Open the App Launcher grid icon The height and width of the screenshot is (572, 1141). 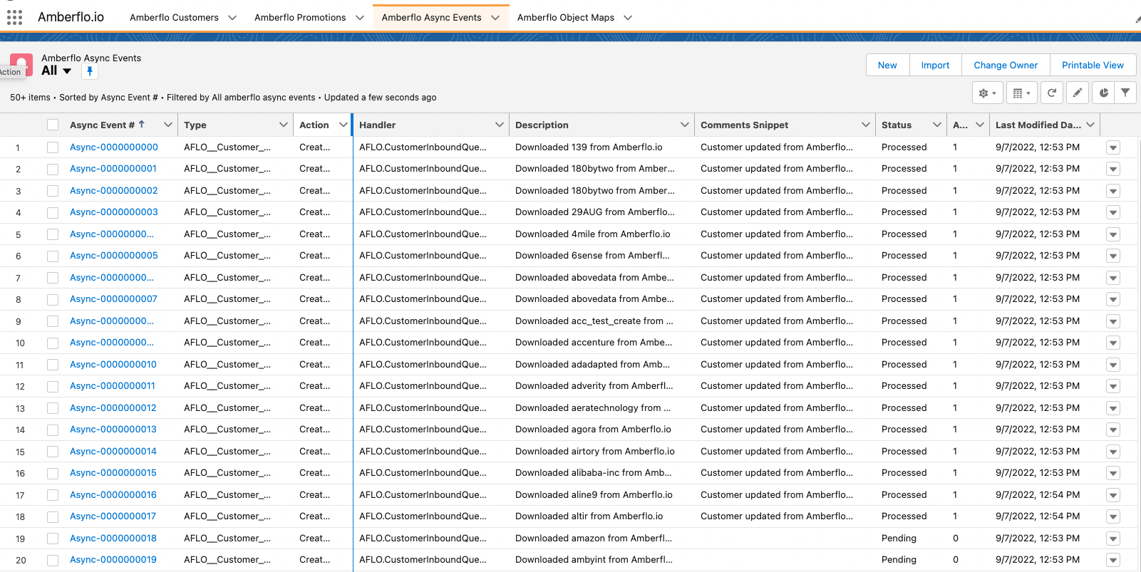pos(14,17)
